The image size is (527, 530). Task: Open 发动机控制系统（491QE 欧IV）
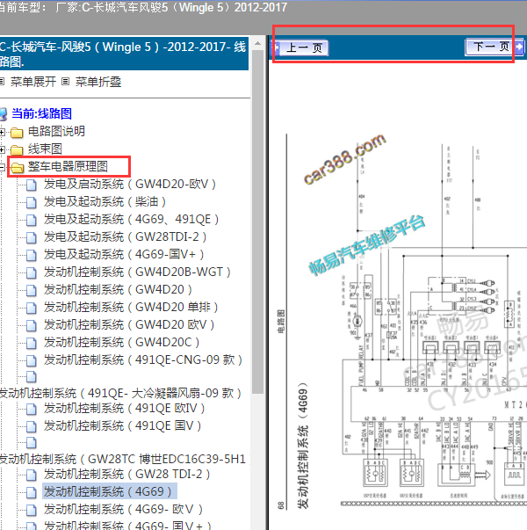[x=125, y=409]
